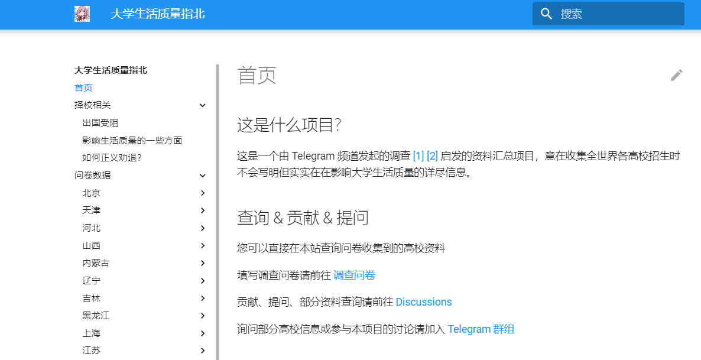Image resolution: width=701 pixels, height=360 pixels.
Task: Click the site logo avatar icon
Action: pyautogui.click(x=82, y=14)
